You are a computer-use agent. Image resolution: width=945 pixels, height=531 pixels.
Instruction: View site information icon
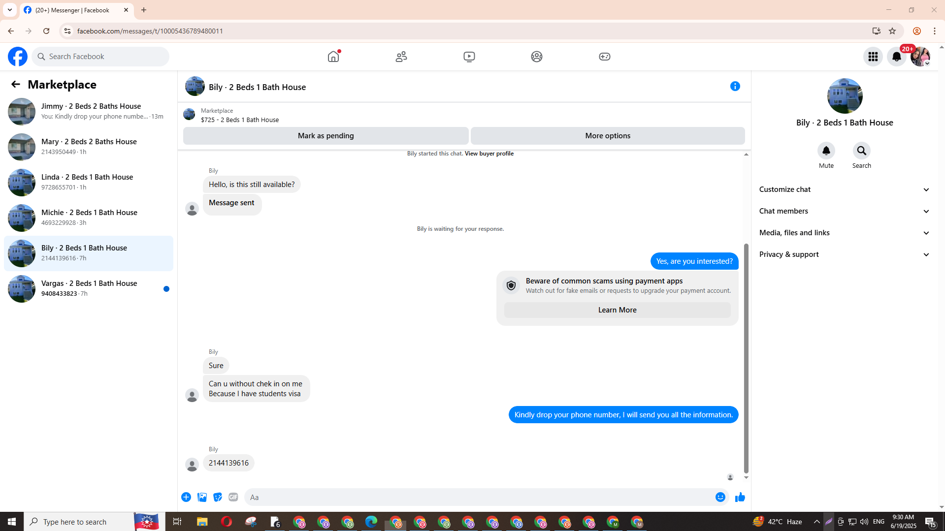(67, 31)
